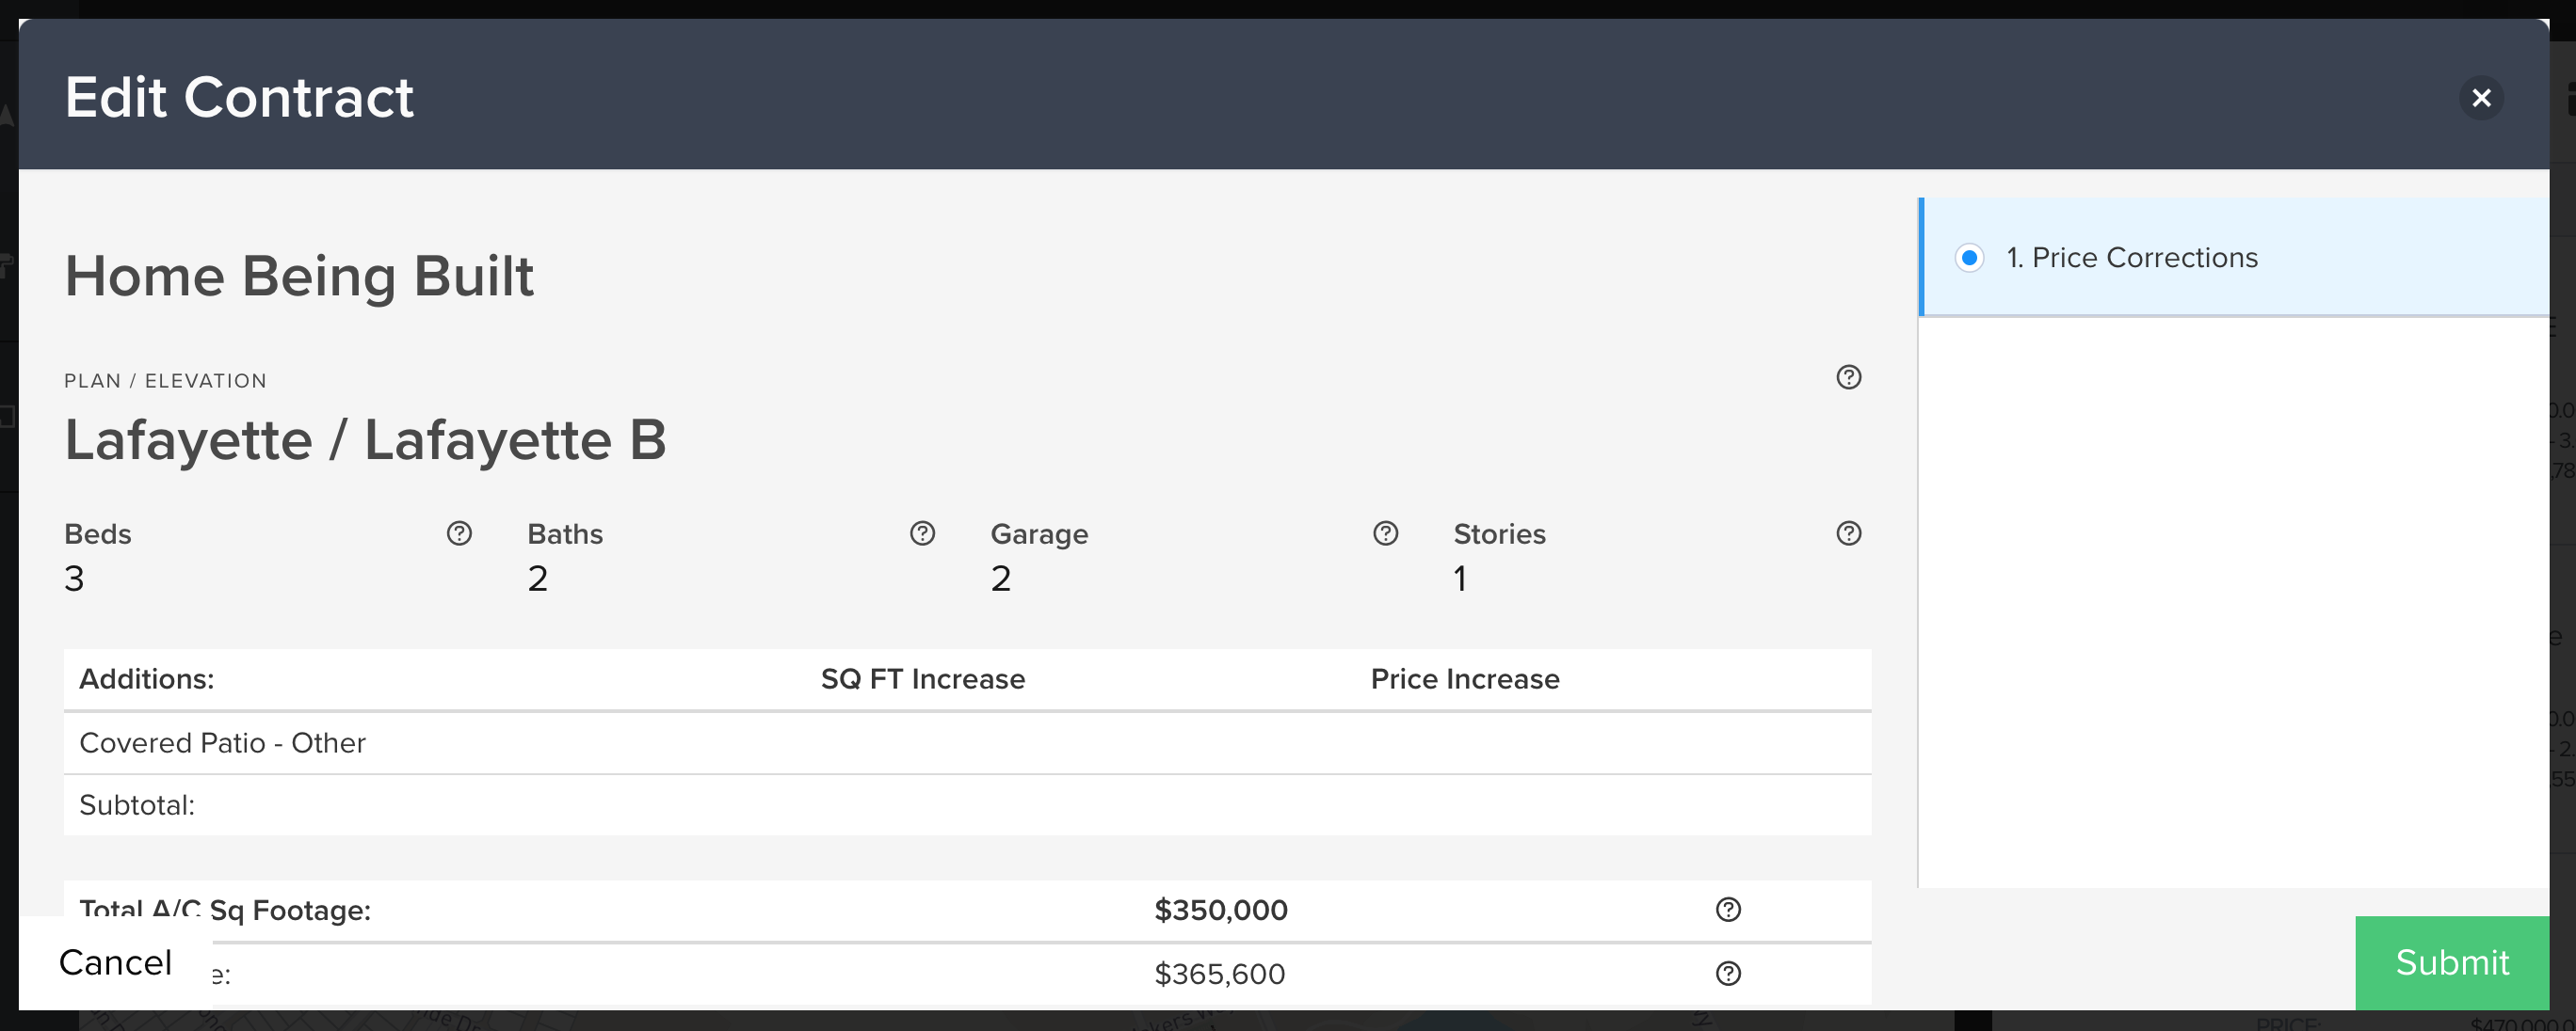Select the Price Corrections radio button
Screen dimensions: 2576x1031
tap(1969, 258)
